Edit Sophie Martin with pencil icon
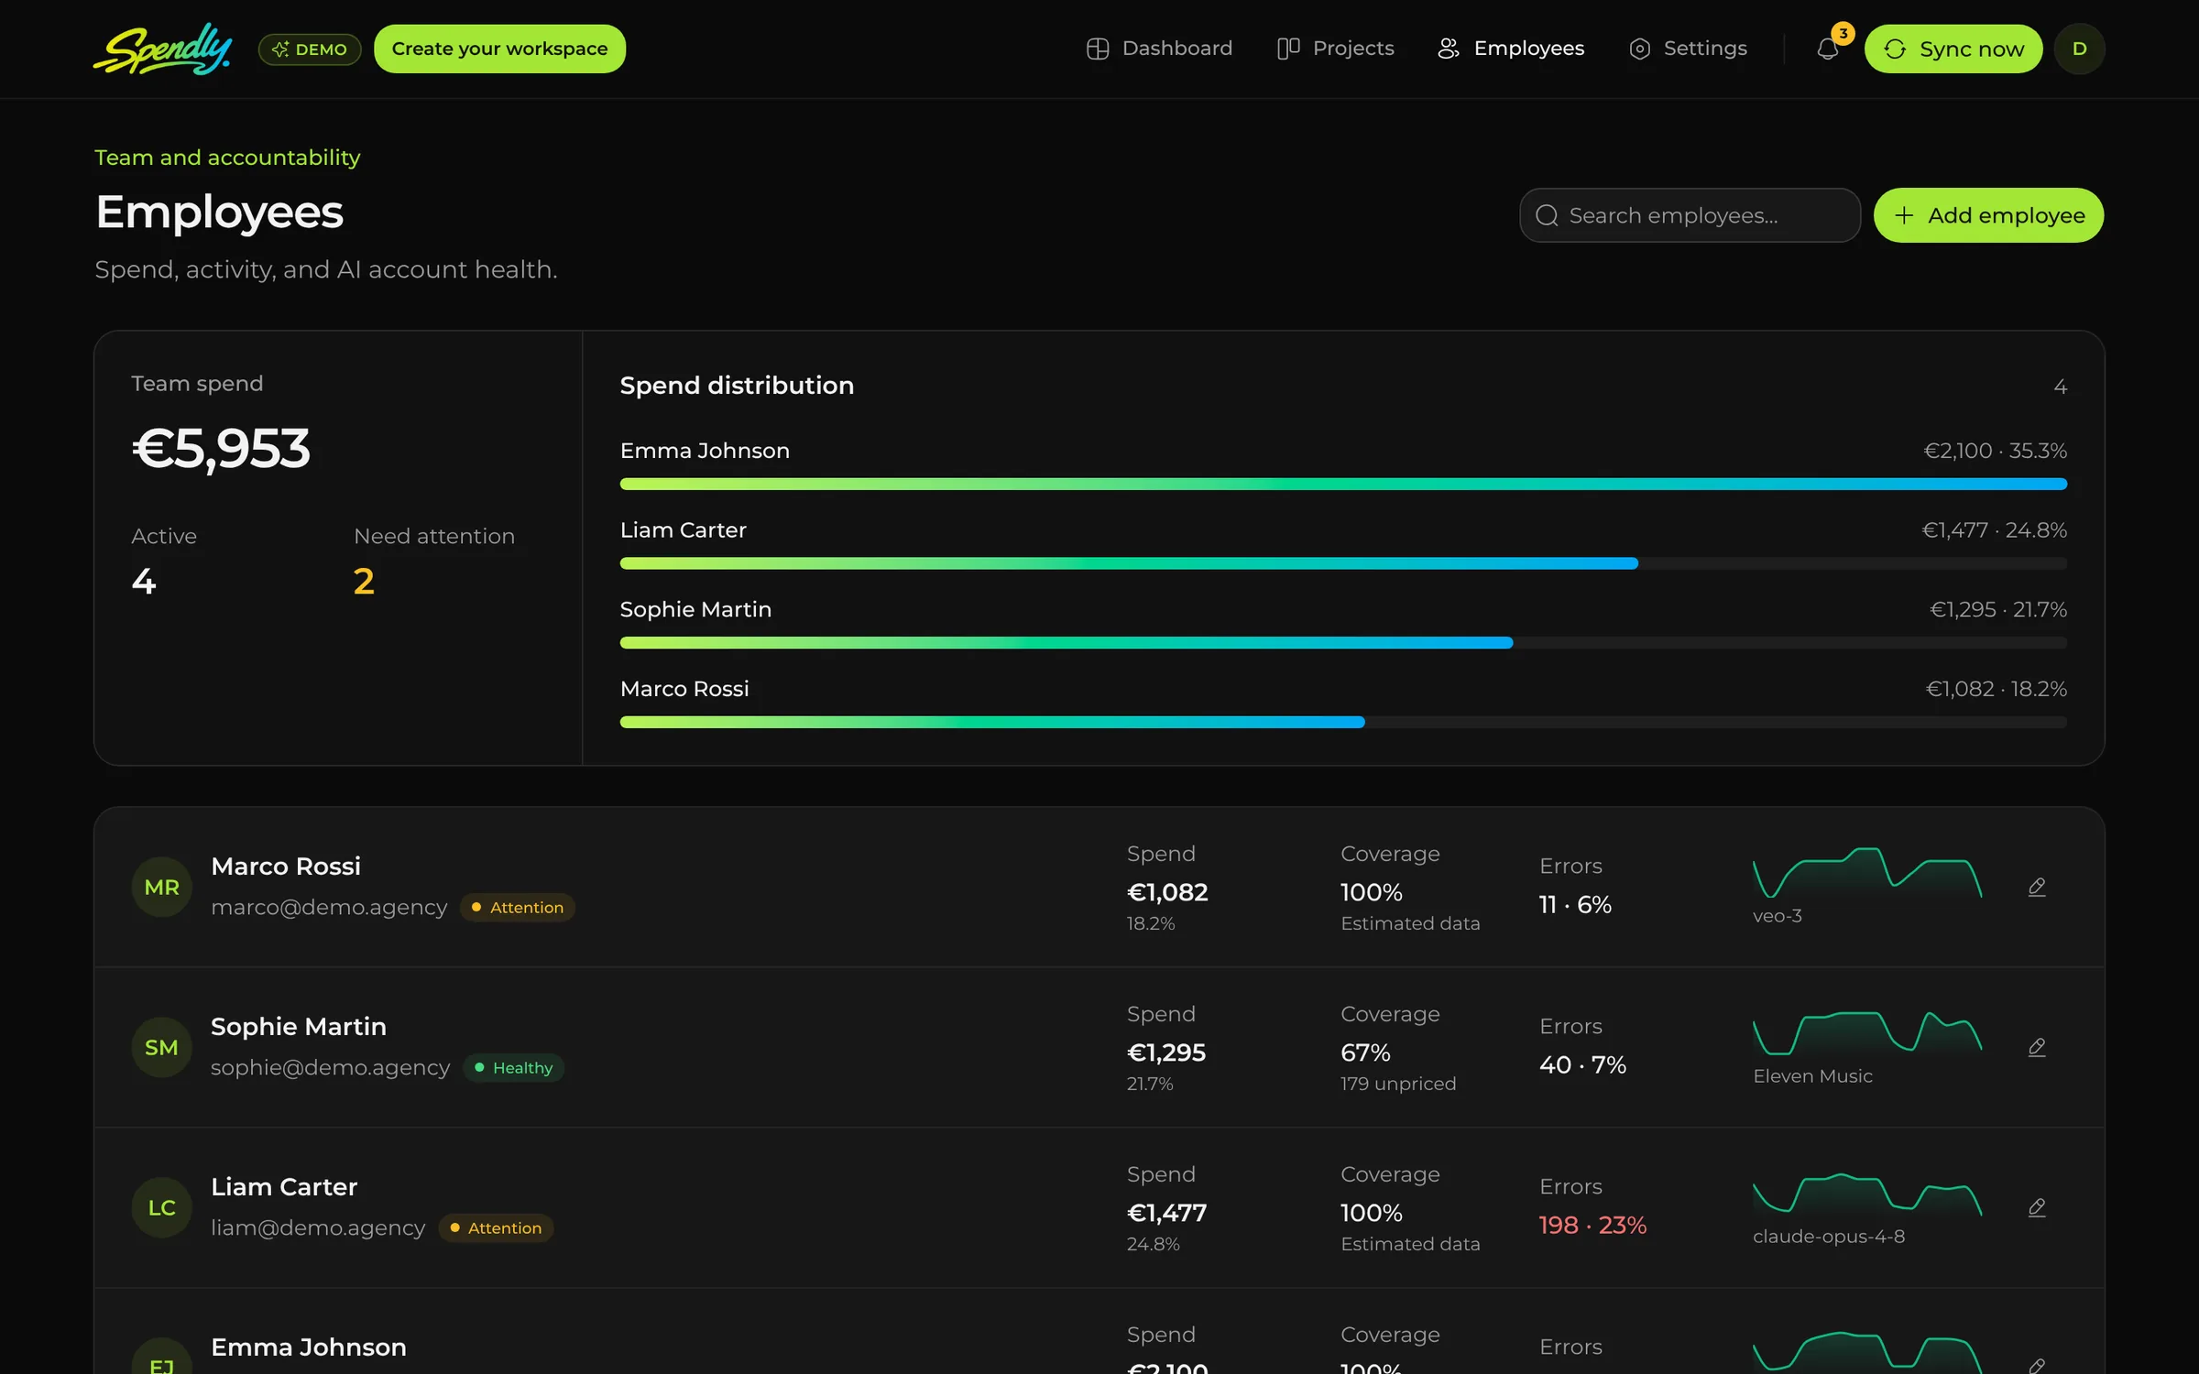The image size is (2199, 1374). click(2036, 1047)
